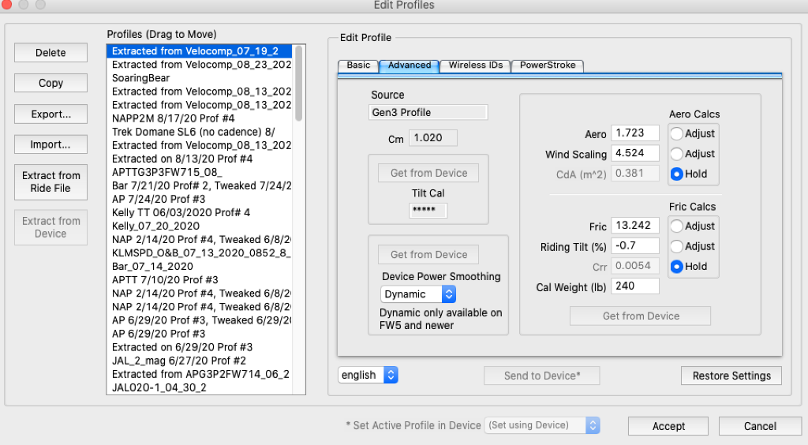Open the Device Power Smoothing dropdown

point(418,294)
